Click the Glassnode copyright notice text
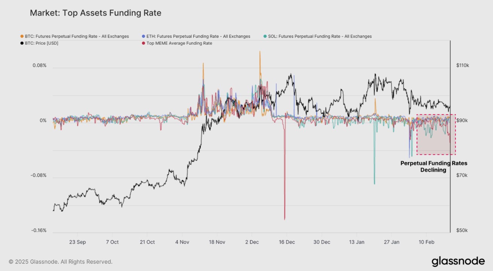Screen dimensions: 493x271 pyautogui.click(x=61, y=262)
